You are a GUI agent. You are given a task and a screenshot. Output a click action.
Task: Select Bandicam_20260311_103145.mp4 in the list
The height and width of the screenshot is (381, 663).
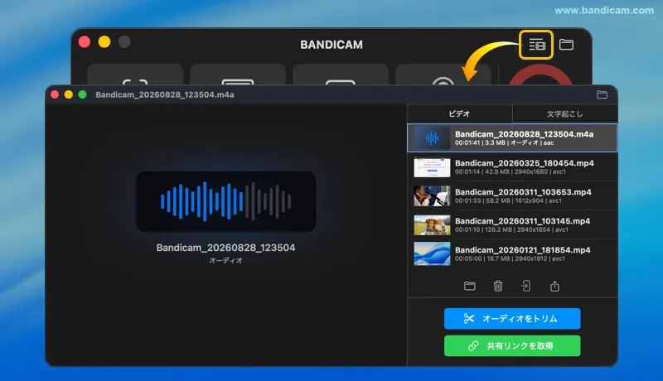[512, 224]
